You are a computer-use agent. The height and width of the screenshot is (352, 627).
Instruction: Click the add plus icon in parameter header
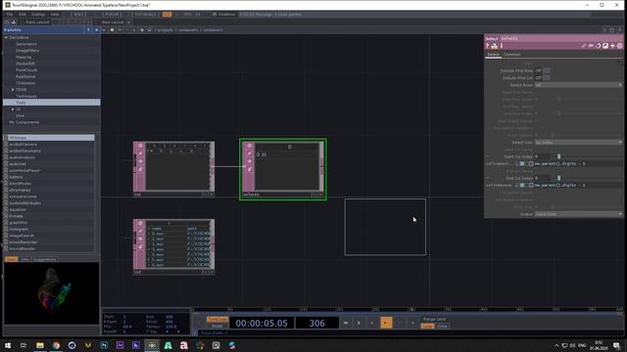[x=612, y=46]
